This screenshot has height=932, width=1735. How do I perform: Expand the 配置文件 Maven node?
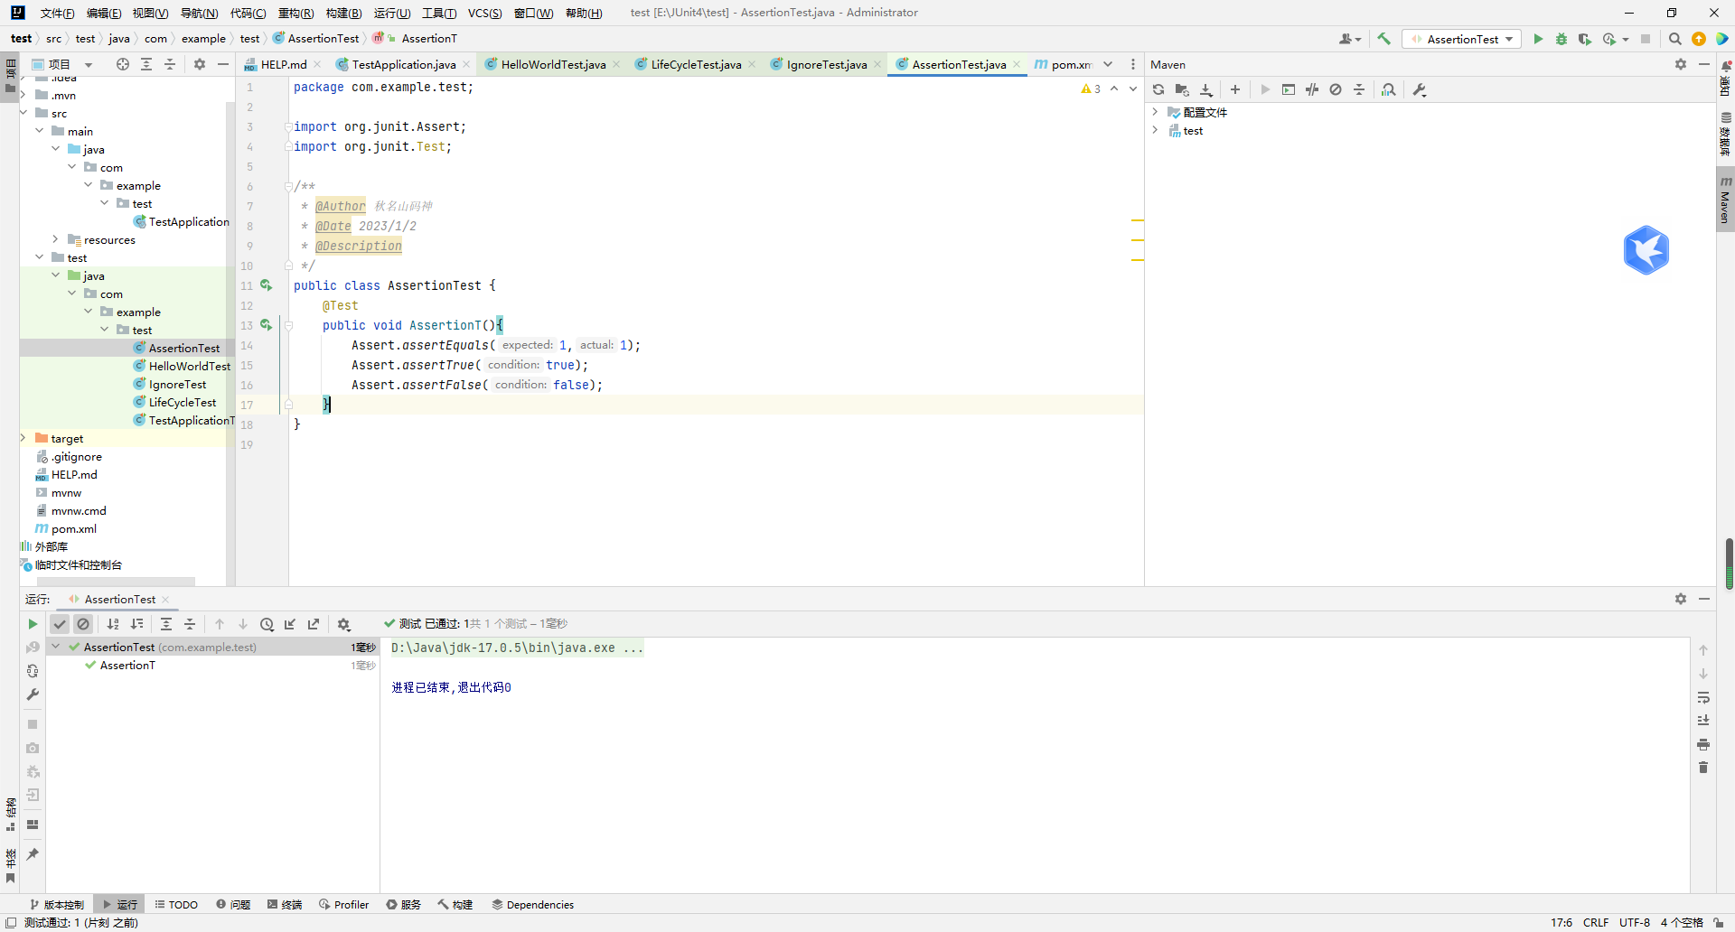(1155, 112)
